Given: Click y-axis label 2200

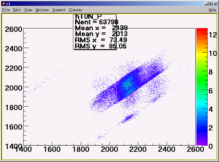Looking at the screenshot, I should pos(14,68).
